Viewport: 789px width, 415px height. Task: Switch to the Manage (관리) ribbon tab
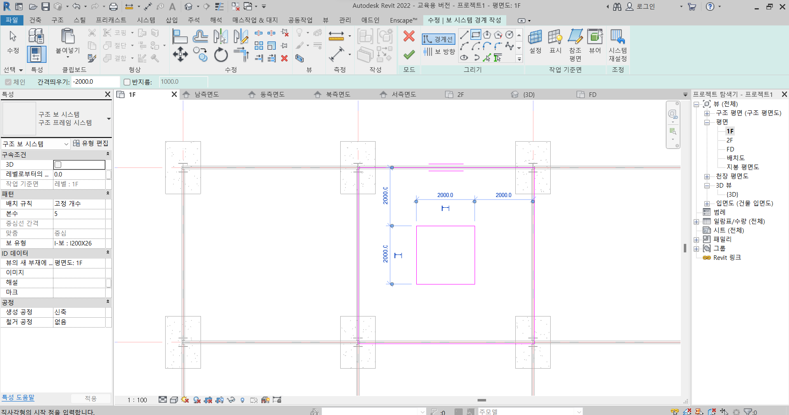click(345, 20)
